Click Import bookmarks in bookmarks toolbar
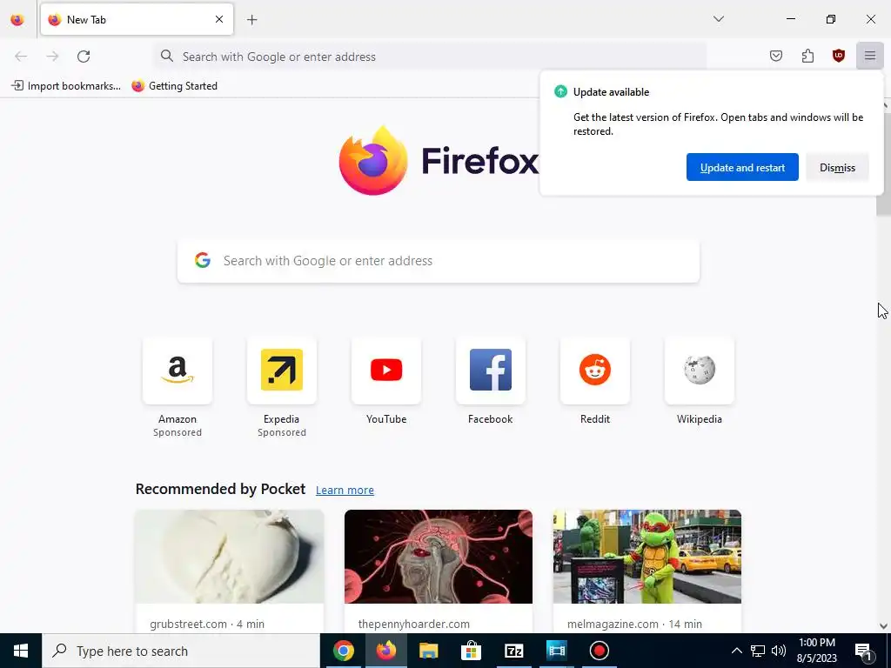891x668 pixels. tap(66, 86)
